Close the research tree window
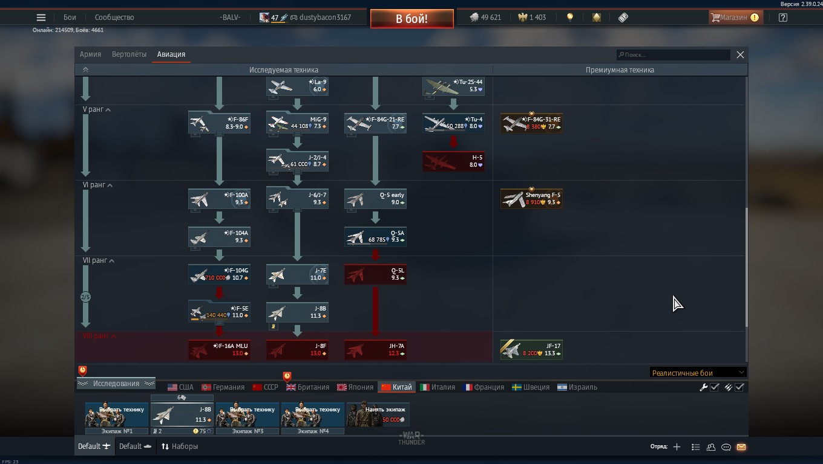 740,54
